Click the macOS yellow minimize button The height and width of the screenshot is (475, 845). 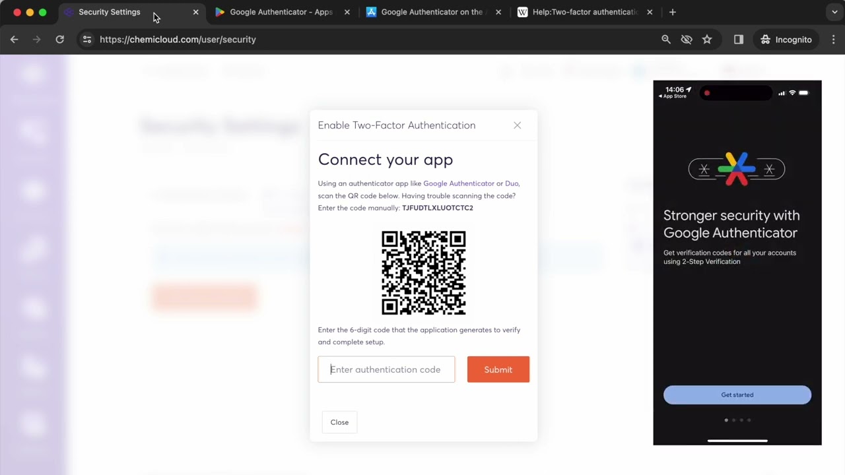coord(30,12)
